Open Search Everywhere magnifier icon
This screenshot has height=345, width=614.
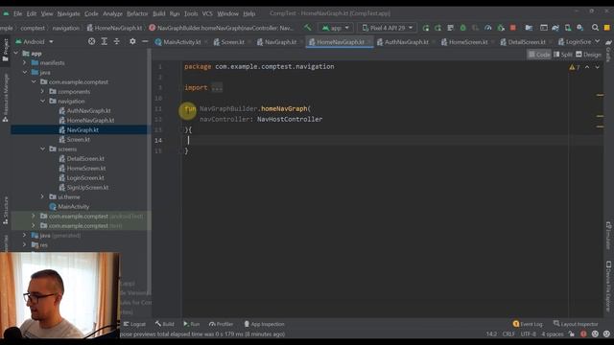pos(595,28)
